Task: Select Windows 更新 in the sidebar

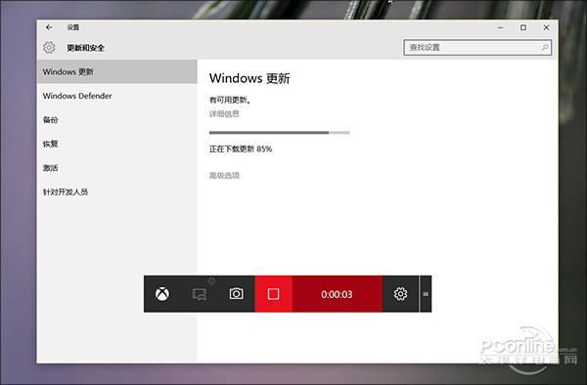Action: (116, 71)
